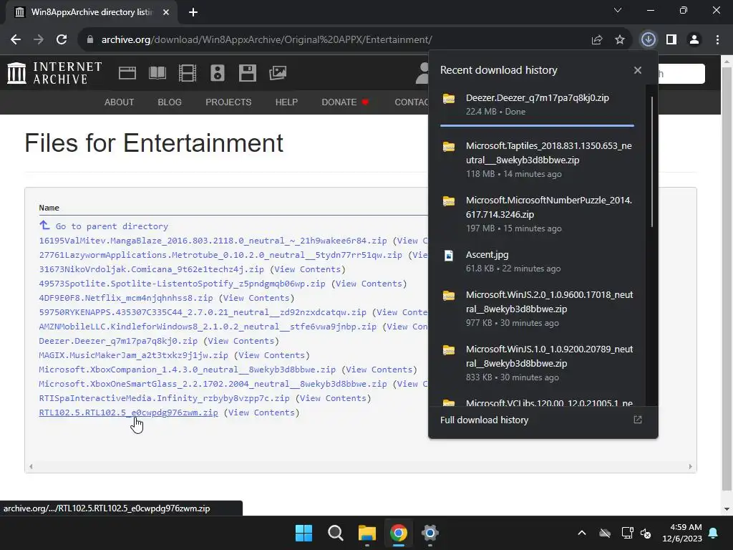Open the Chrome profile icon
The width and height of the screenshot is (733, 550).
[x=694, y=40]
